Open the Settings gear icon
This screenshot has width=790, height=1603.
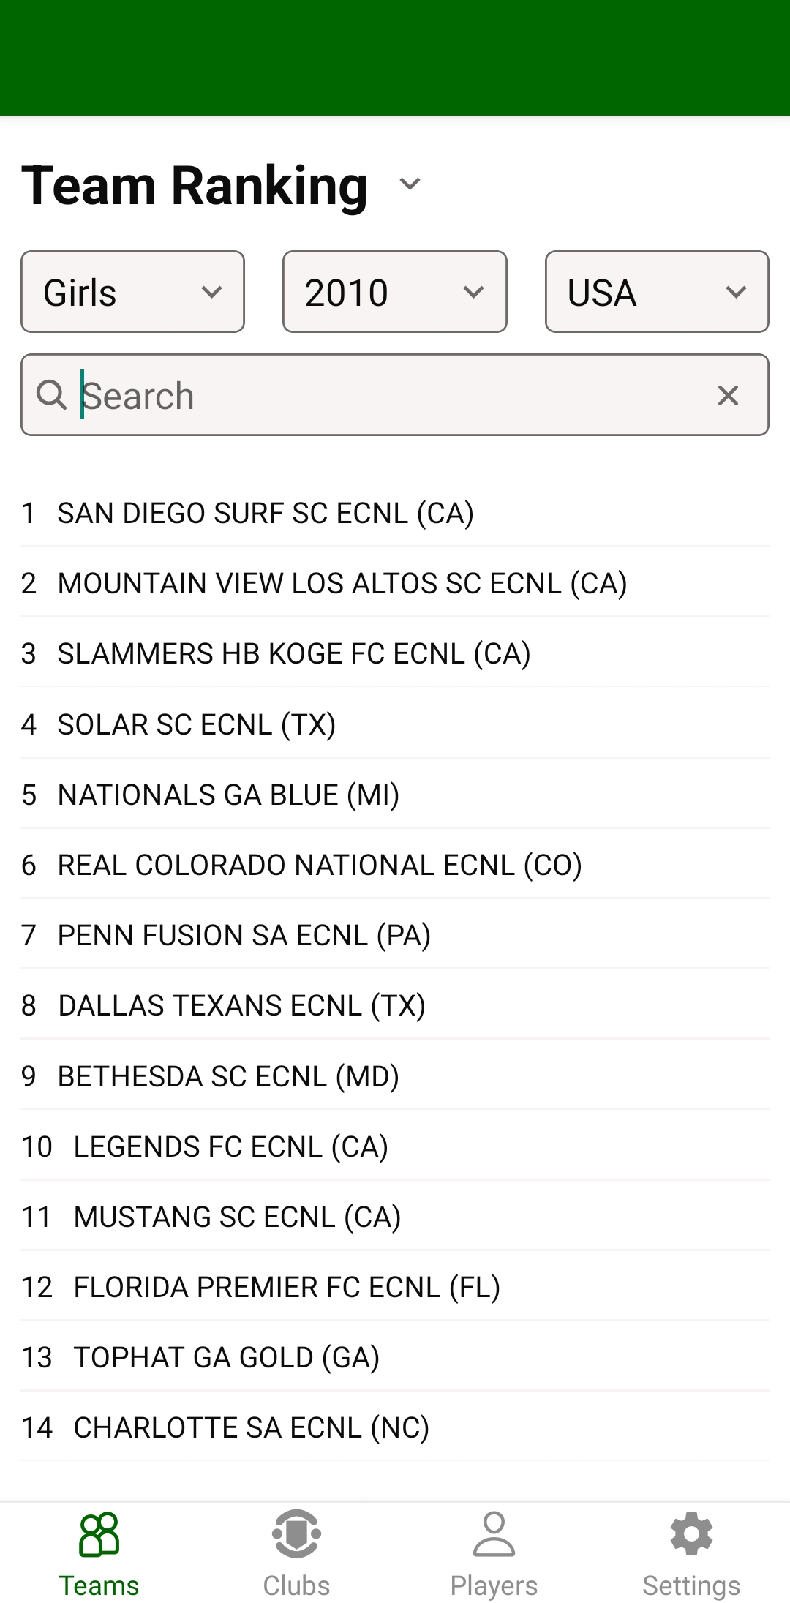[x=691, y=1534]
